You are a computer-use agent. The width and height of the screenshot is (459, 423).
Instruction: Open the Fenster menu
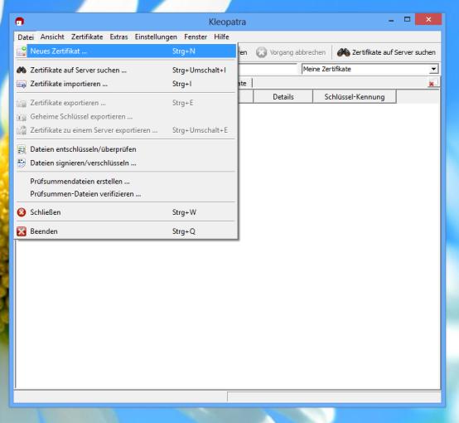click(x=196, y=37)
